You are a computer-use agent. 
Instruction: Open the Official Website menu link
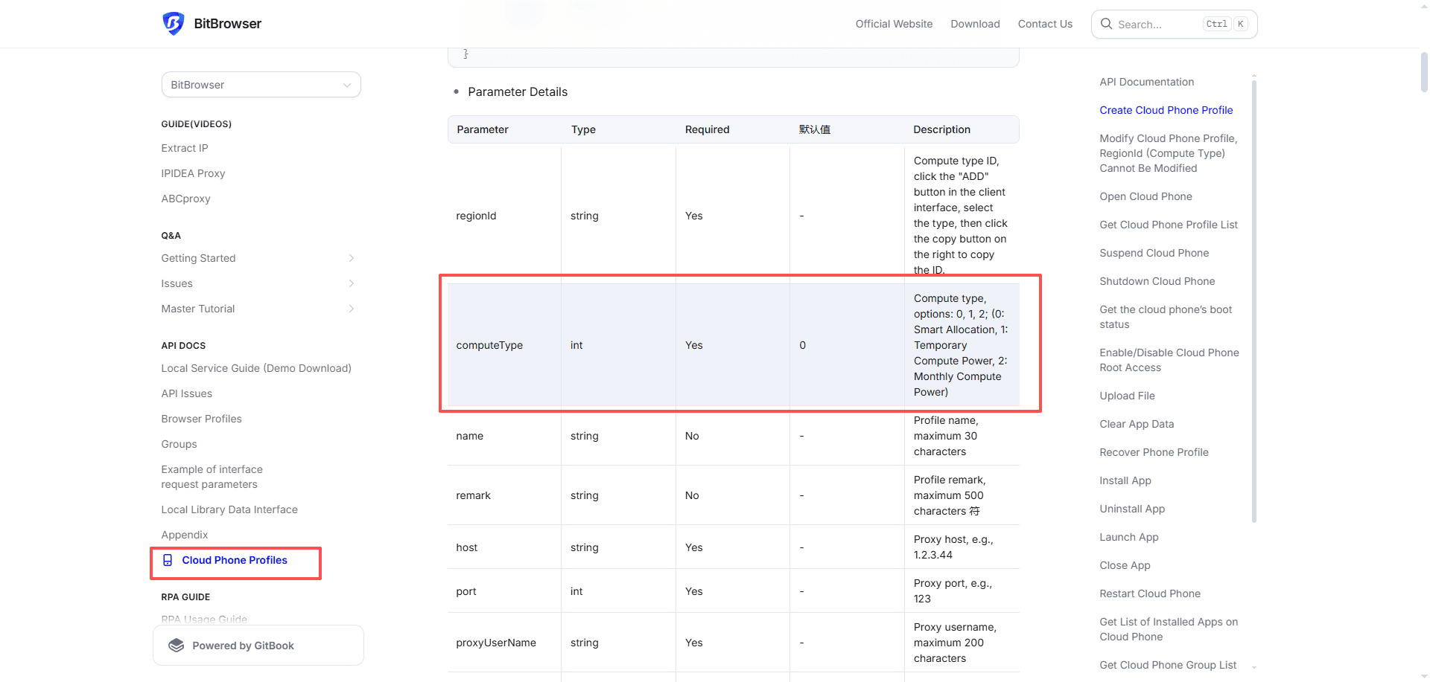pyautogui.click(x=894, y=24)
